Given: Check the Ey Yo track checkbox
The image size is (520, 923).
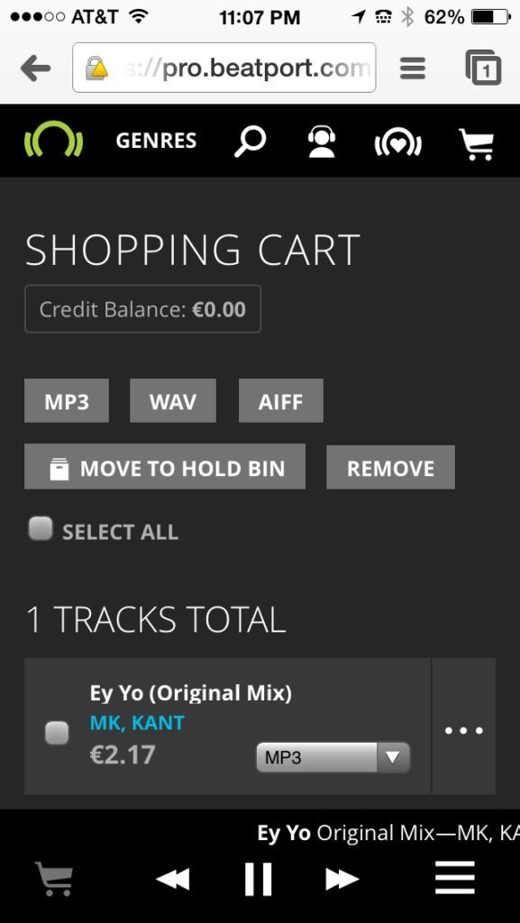Looking at the screenshot, I should click(x=57, y=734).
